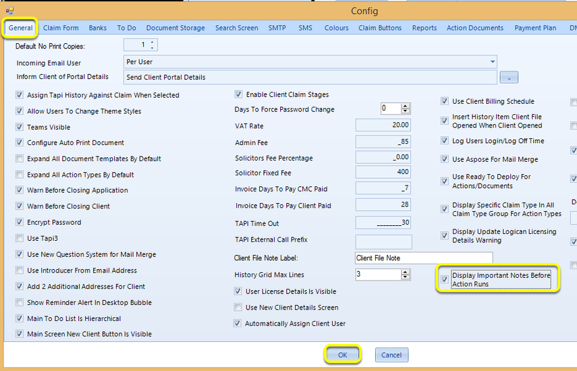
Task: Enable Use Tapi3 checkbox
Action: coord(20,238)
